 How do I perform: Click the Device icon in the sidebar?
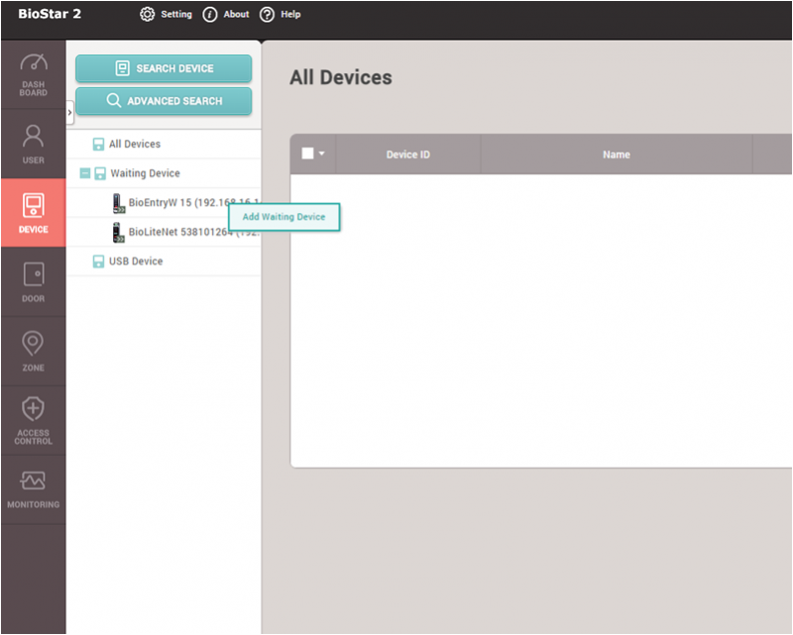coord(33,213)
